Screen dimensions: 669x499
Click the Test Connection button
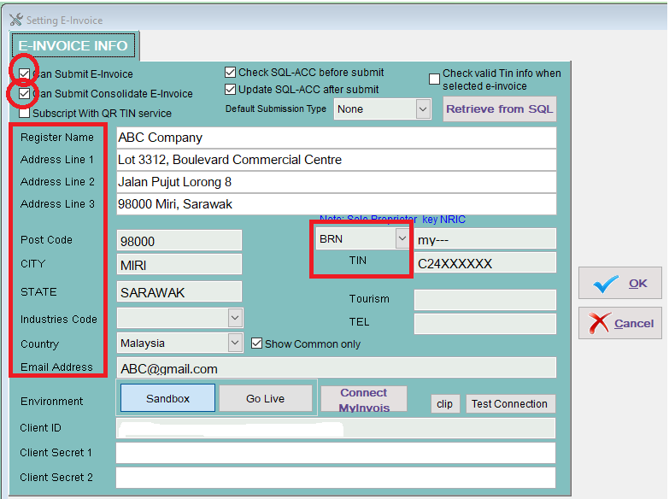click(x=509, y=404)
